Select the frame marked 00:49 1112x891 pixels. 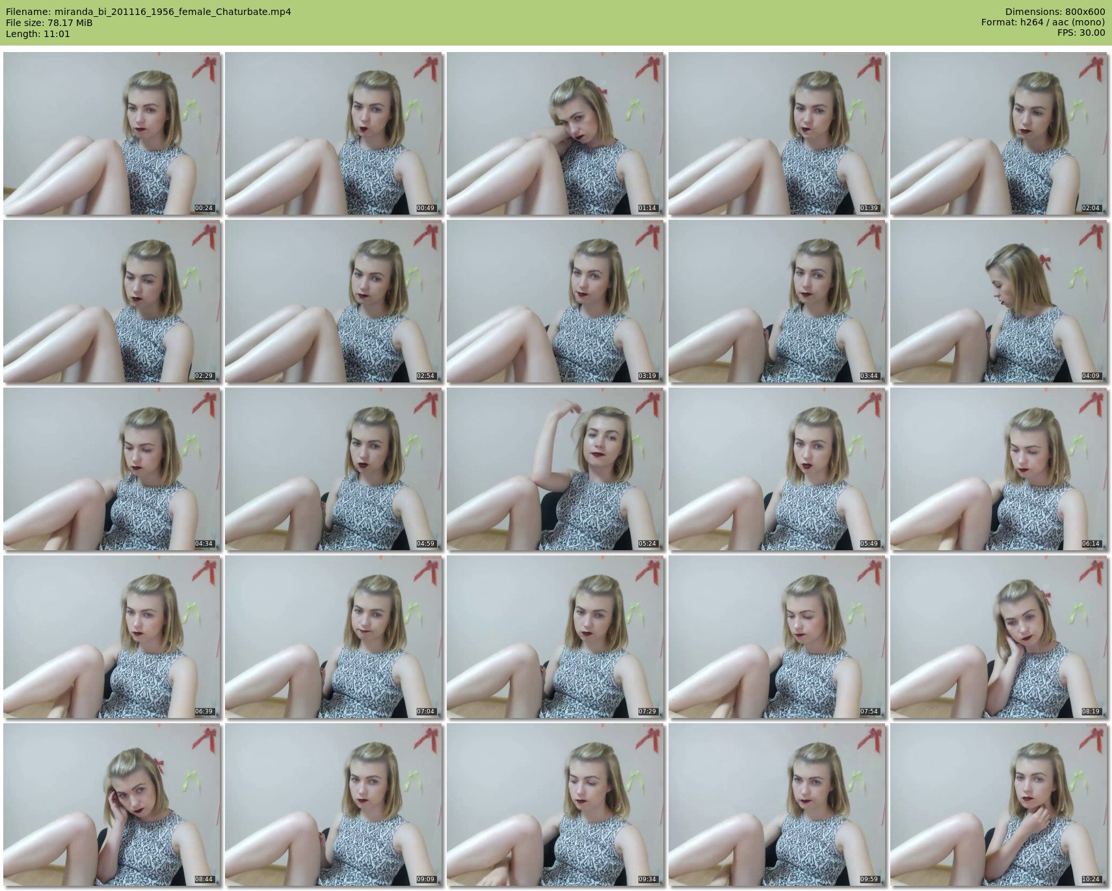334,133
